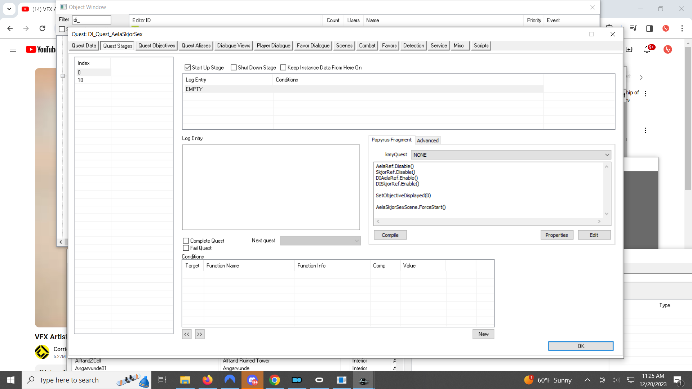
Task: Enable the Shut Down Stage option
Action: click(x=234, y=67)
